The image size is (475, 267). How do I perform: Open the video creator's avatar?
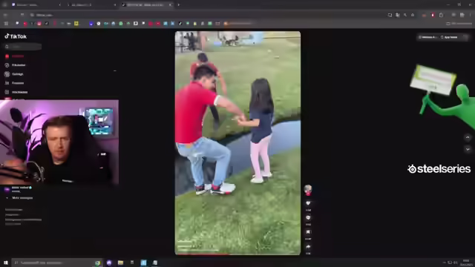[308, 189]
